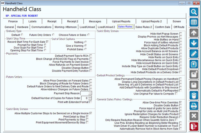Click the pencil edit icon
This screenshot has height=133, width=201.
194,54
